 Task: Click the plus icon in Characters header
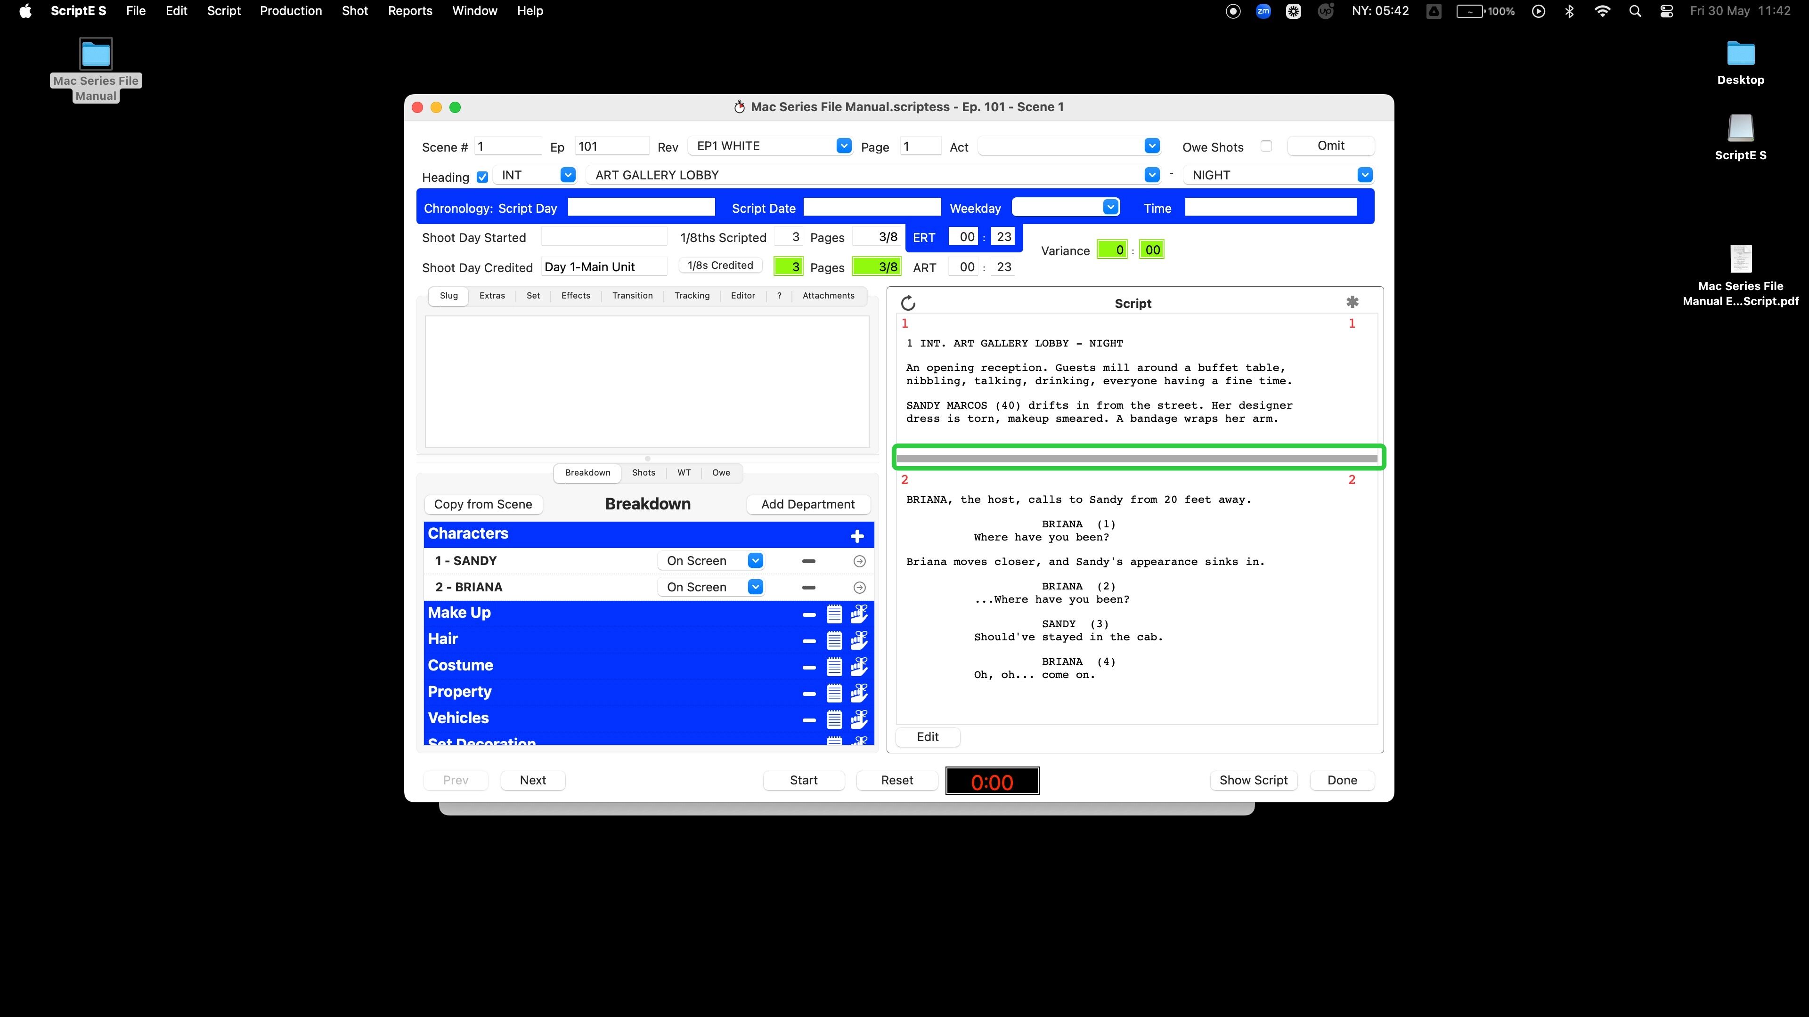[857, 536]
